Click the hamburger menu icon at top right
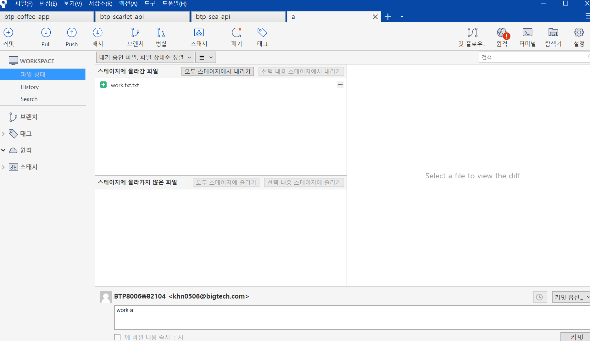This screenshot has width=590, height=341. point(587,16)
